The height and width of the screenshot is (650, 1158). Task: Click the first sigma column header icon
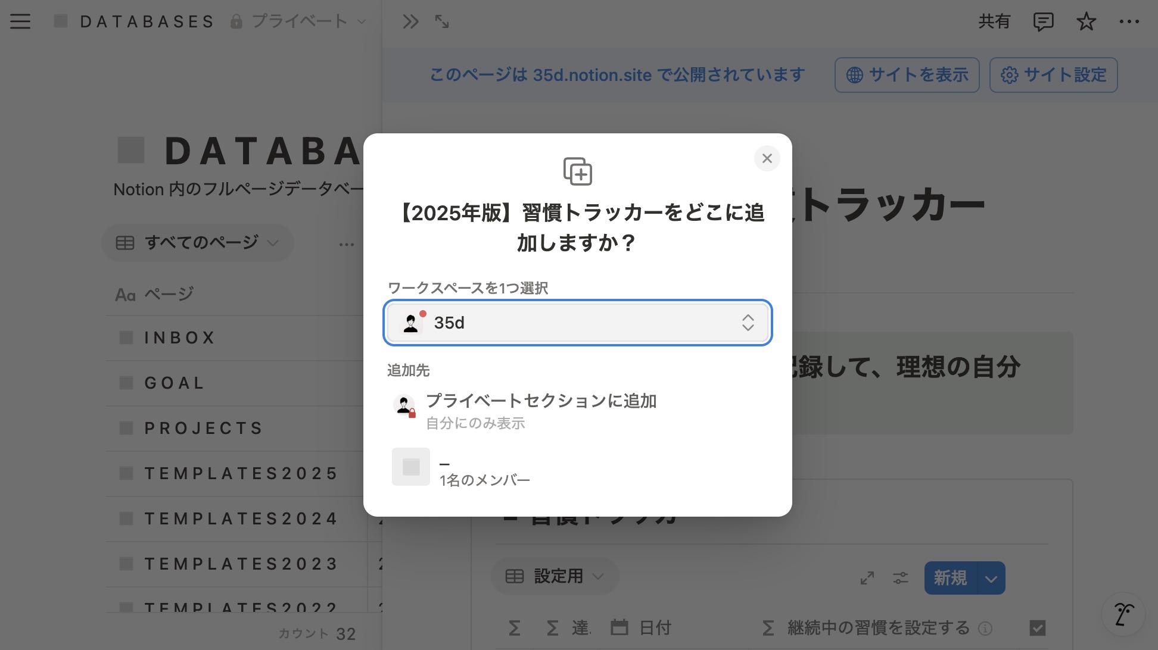(515, 628)
